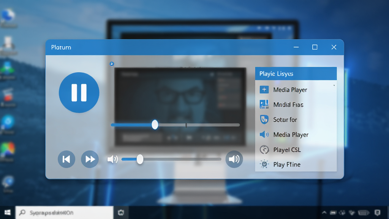Click the speaker icon beside Media Player
389x219 pixels.
[264, 135]
